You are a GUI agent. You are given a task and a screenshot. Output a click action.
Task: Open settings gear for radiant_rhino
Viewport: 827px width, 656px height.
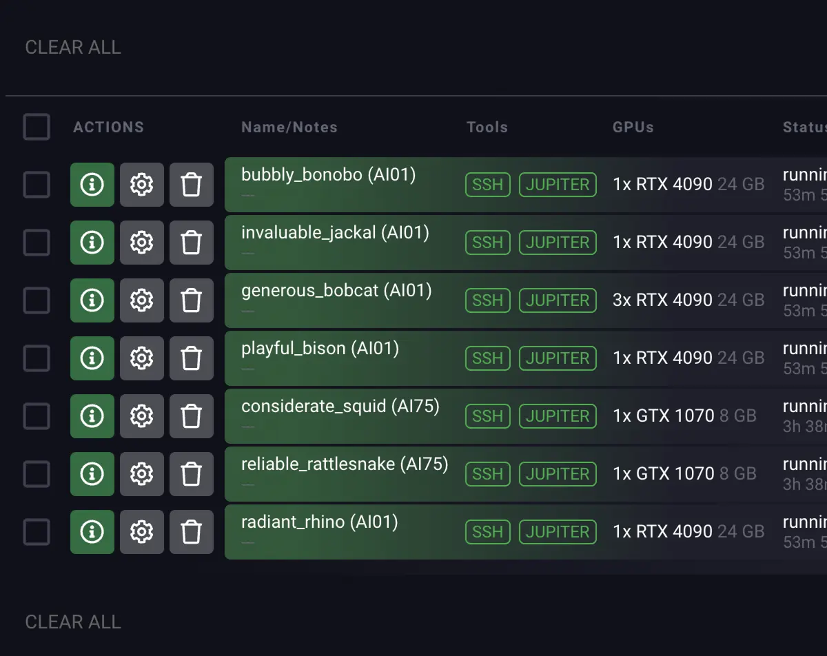(x=141, y=532)
